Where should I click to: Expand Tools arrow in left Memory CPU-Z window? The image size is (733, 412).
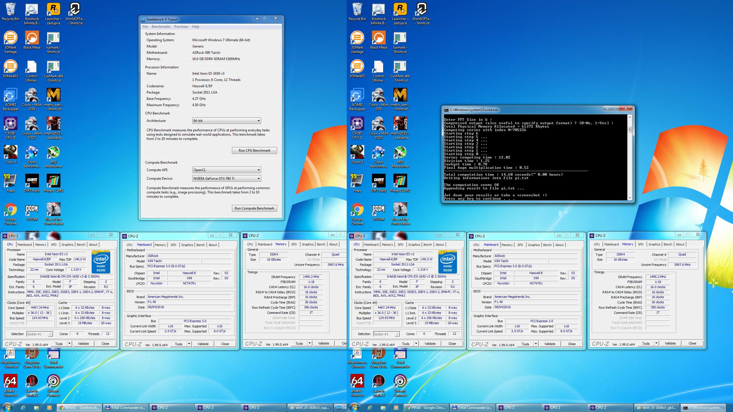tap(310, 343)
